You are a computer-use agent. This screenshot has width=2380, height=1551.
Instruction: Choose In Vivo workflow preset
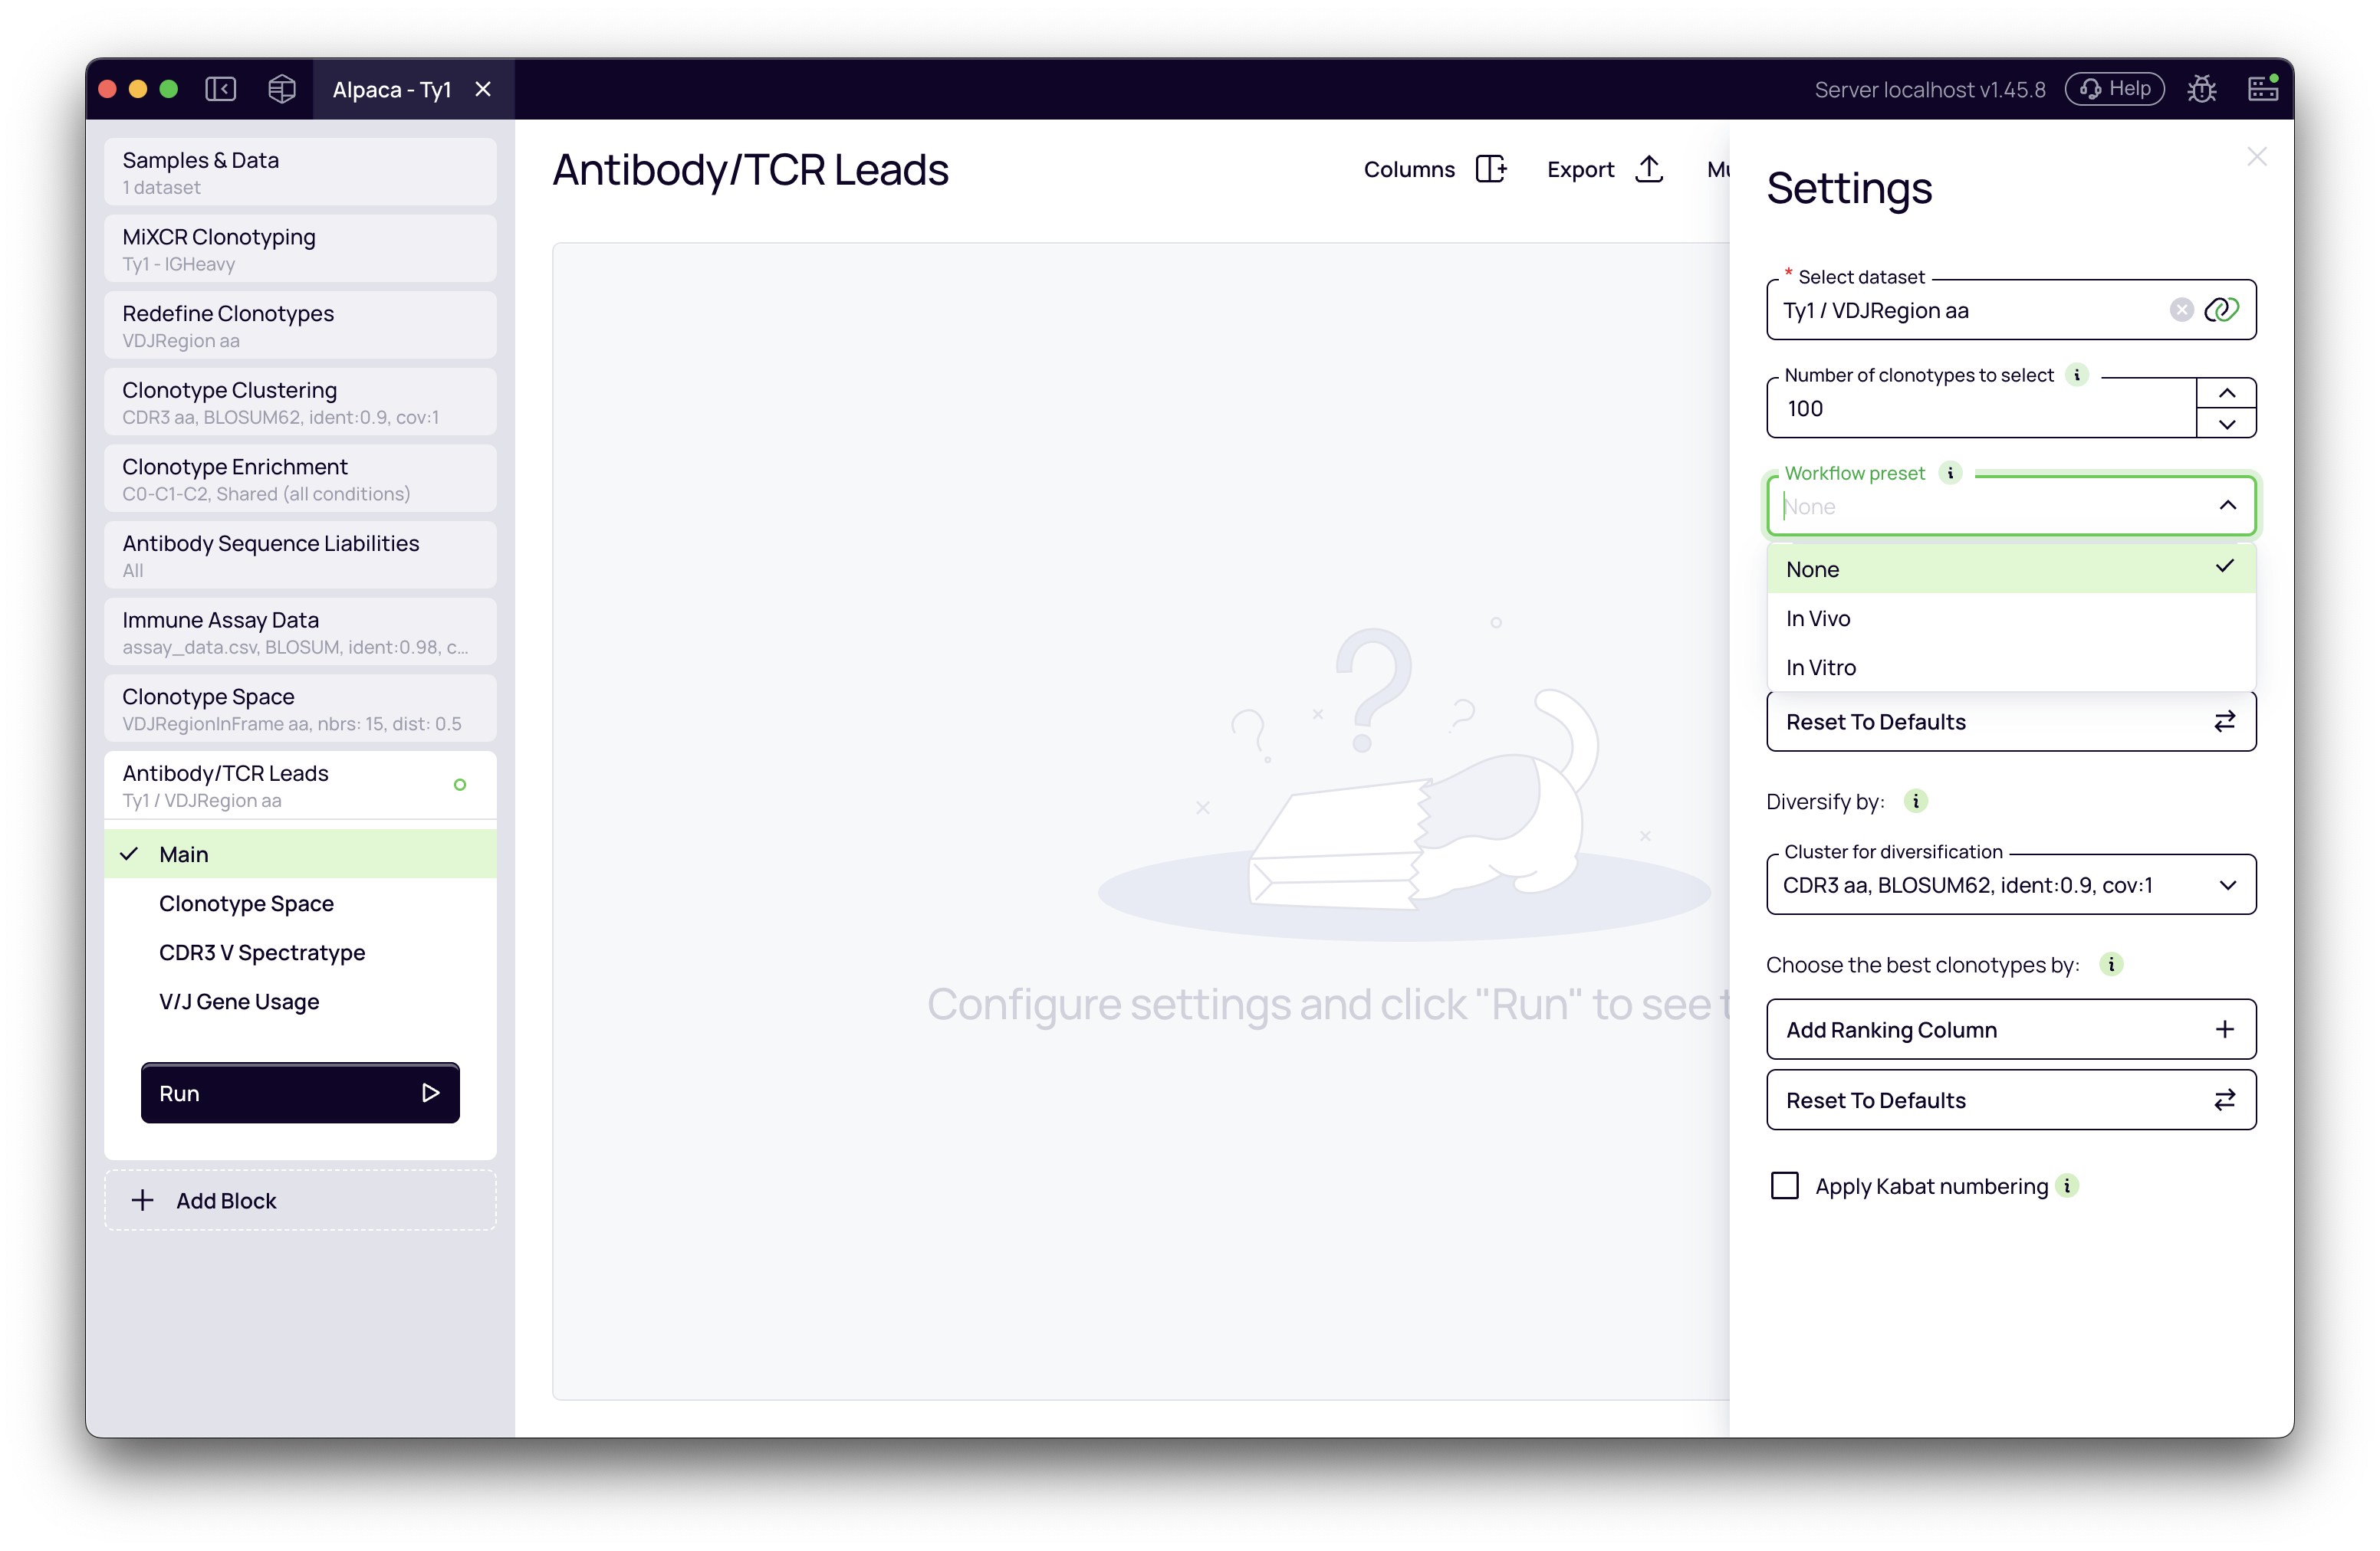click(x=1818, y=618)
